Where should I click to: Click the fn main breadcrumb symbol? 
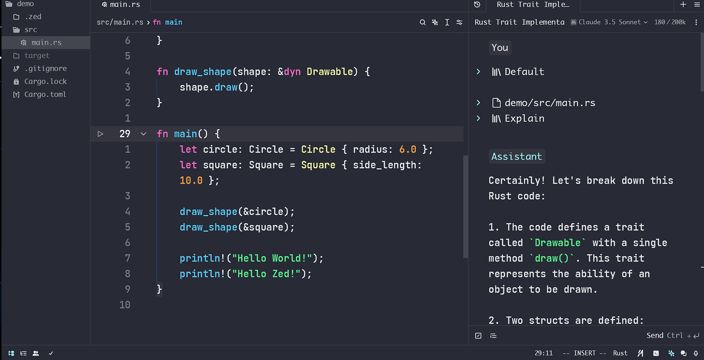(167, 22)
